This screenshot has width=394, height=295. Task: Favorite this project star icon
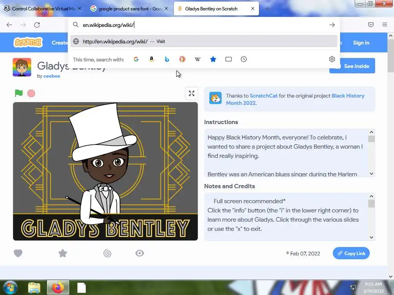point(63,254)
